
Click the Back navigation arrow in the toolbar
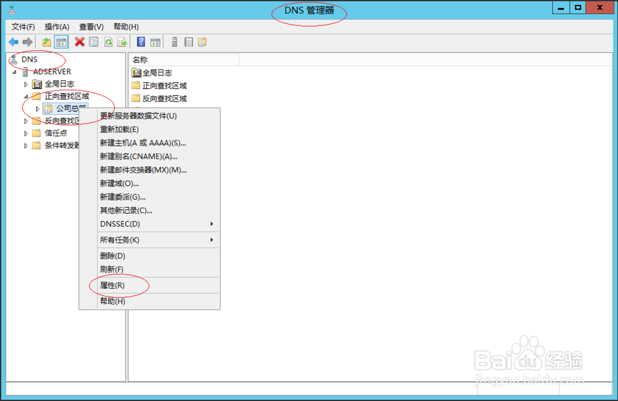[13, 41]
